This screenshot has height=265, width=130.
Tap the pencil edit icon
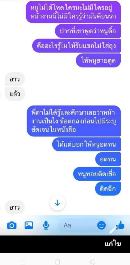point(113,229)
